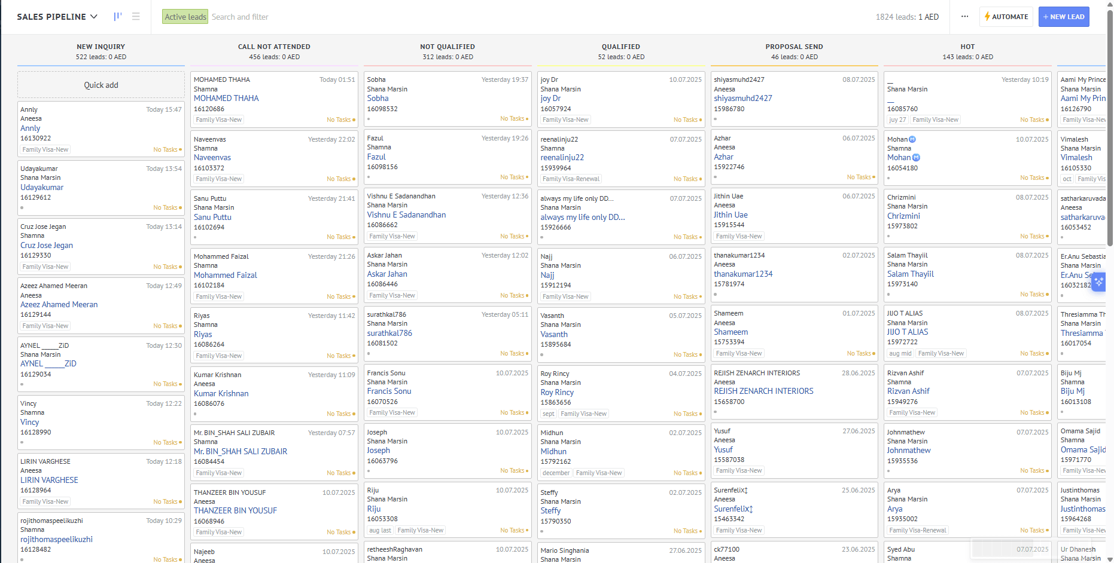Open the Arya lead link
Screen dimensions: 1114x563
pos(894,509)
